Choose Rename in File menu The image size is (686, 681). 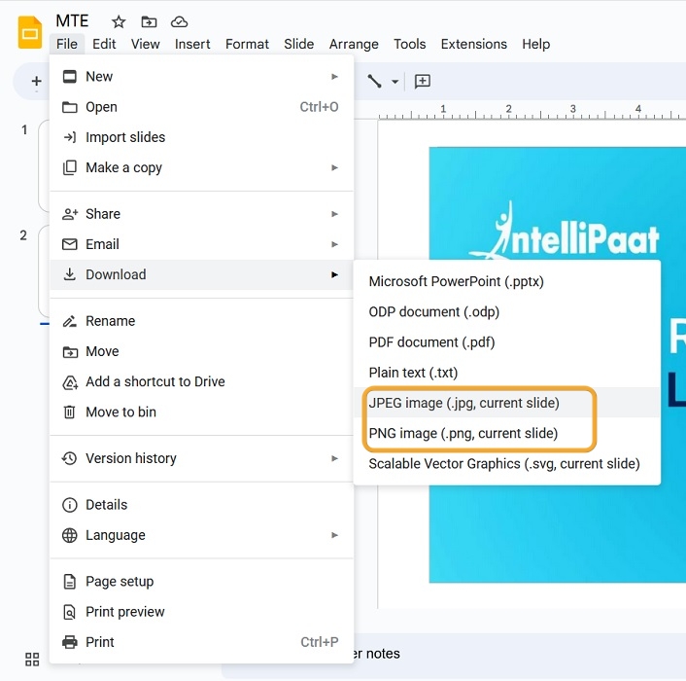201,321
